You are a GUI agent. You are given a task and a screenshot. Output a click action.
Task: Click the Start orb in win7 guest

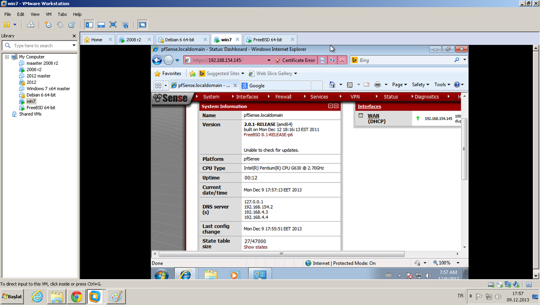tap(161, 274)
